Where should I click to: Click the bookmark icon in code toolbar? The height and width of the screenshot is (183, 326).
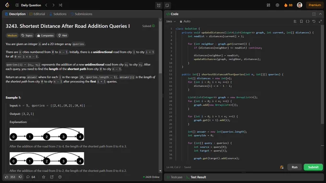pyautogui.click(x=301, y=22)
